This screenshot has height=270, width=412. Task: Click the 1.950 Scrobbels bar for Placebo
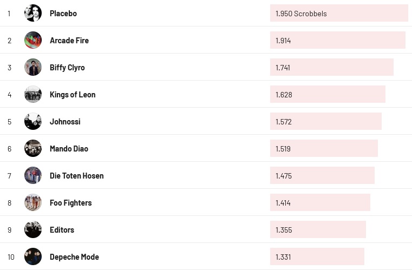point(339,13)
